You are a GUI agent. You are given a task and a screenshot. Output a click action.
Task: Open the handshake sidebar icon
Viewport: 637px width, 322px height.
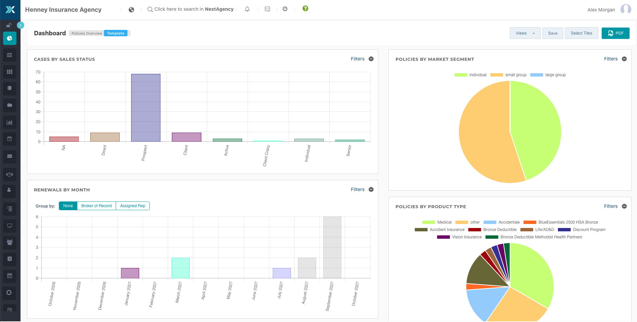click(10, 174)
